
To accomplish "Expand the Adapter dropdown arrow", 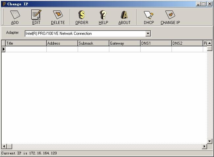I will pyautogui.click(x=148, y=34).
